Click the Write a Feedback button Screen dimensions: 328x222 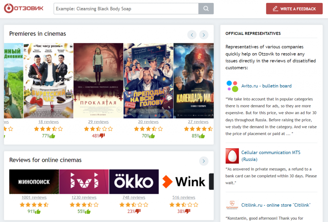tap(294, 9)
